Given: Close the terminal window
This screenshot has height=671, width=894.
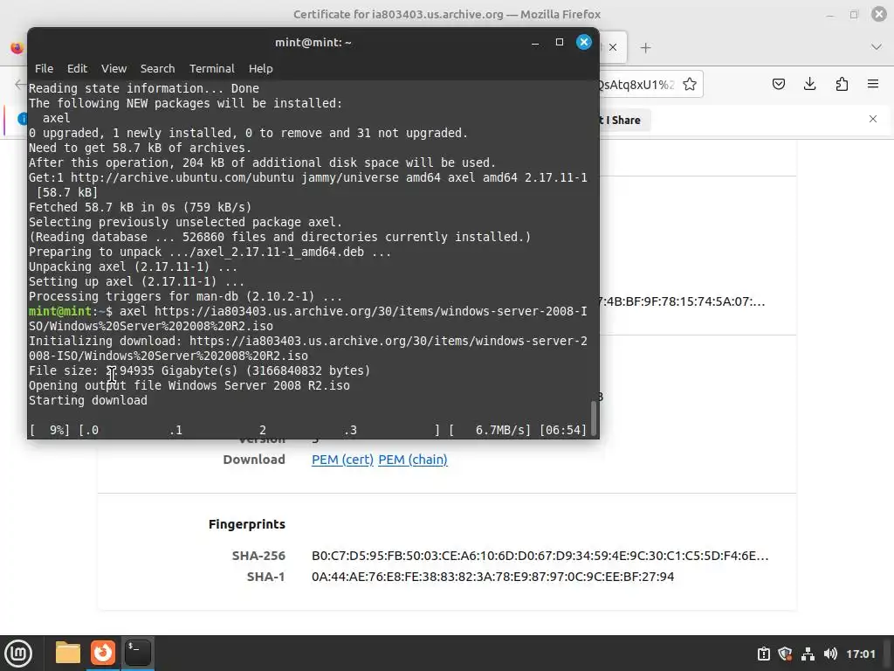Looking at the screenshot, I should click(584, 42).
